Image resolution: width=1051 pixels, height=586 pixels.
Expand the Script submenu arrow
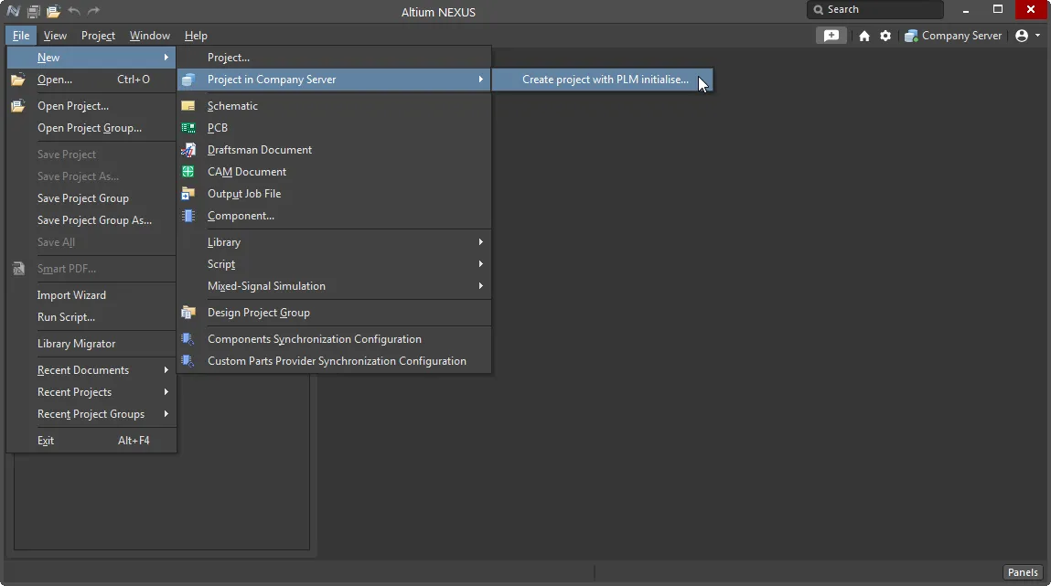[480, 264]
